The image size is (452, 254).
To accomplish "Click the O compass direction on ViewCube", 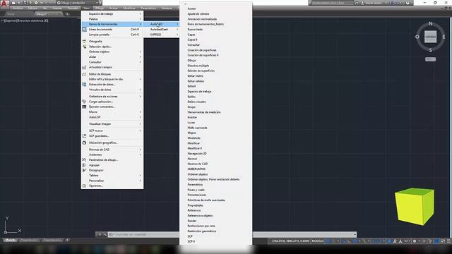I will (x=417, y=37).
